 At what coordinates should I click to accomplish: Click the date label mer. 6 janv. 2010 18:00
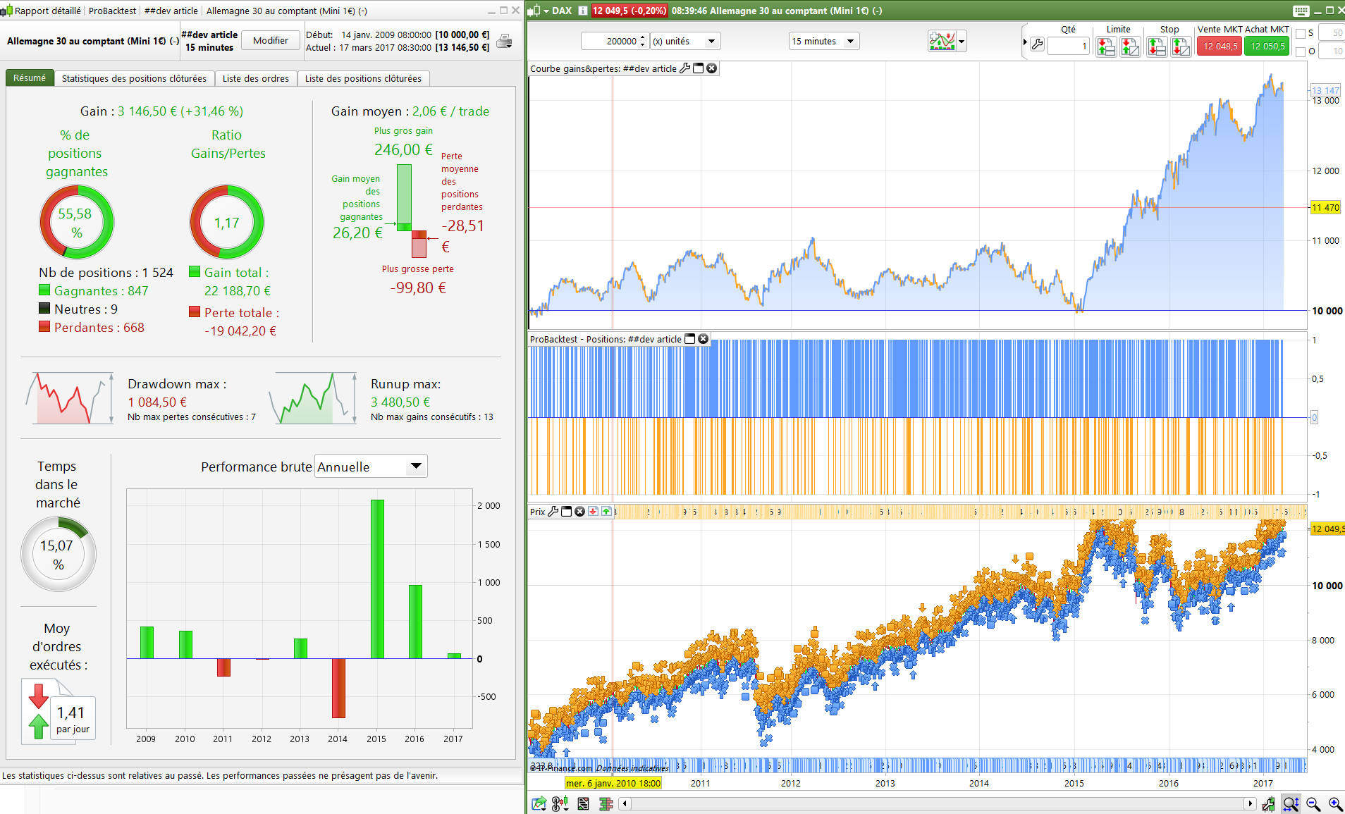click(x=613, y=783)
